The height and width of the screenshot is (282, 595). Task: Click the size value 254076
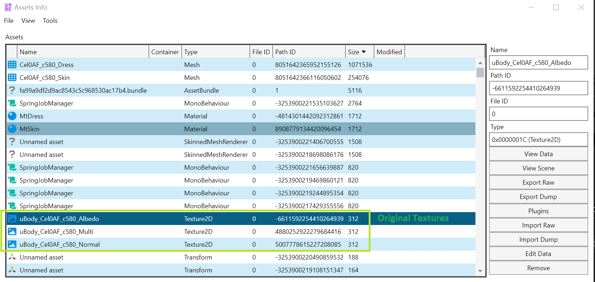point(358,78)
